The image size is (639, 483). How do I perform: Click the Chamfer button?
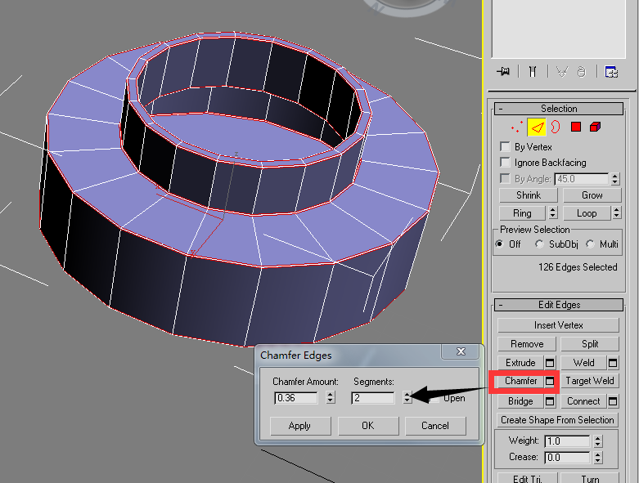pyautogui.click(x=520, y=381)
